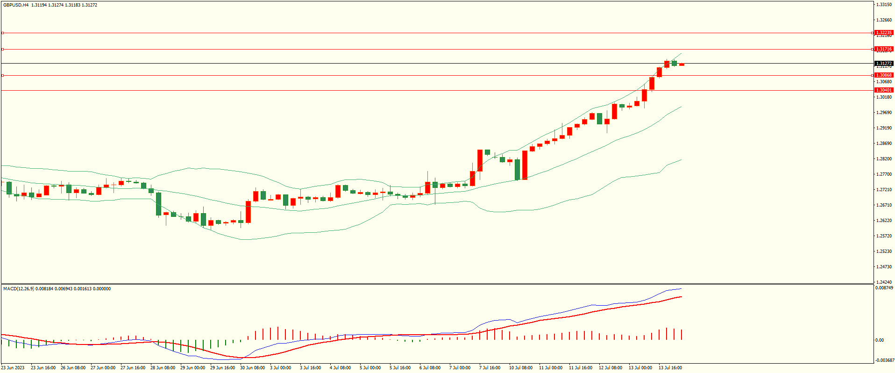Click the 29 Jun 16:00 time label

point(222,368)
